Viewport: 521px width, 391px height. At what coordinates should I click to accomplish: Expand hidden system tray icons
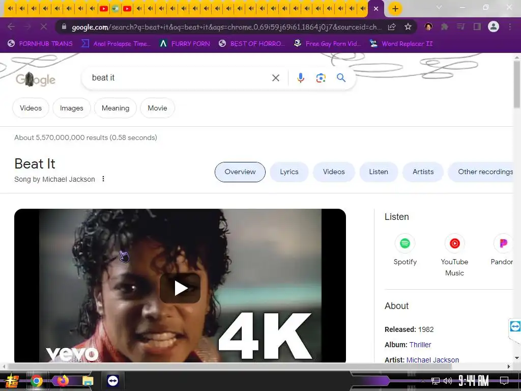pyautogui.click(x=423, y=381)
